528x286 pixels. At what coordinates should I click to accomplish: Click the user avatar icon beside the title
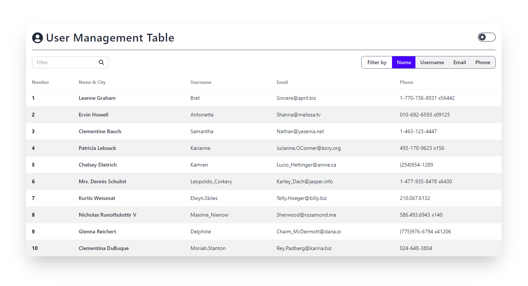click(38, 38)
